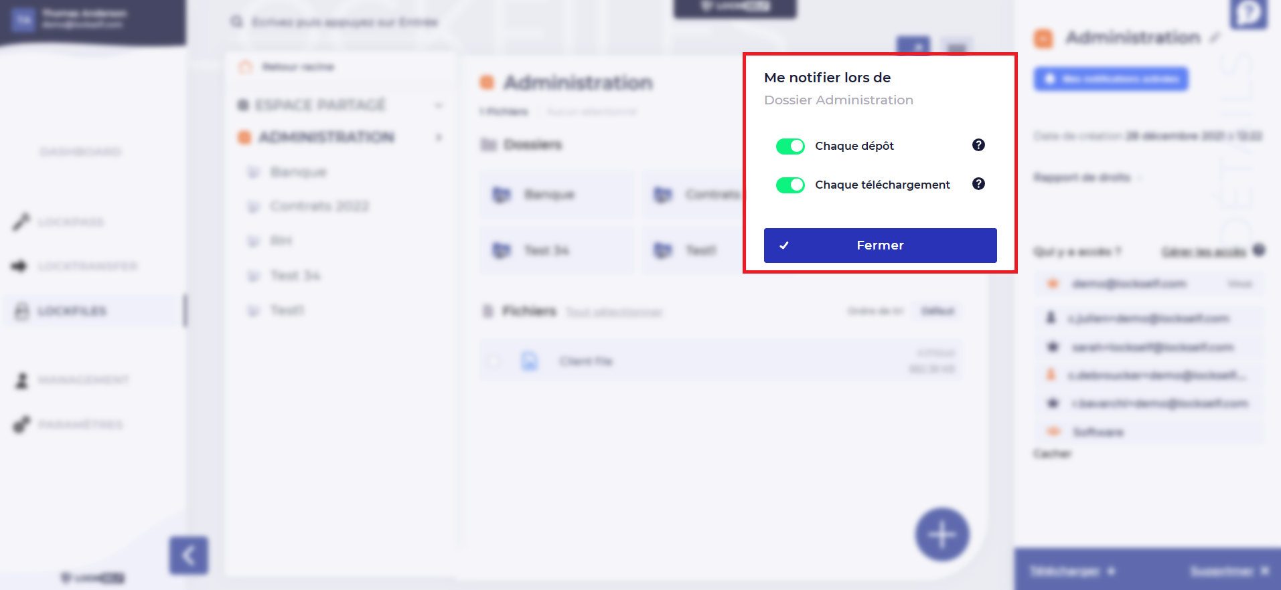The image size is (1281, 590).
Task: Focus the search field at the top
Action: 345,23
